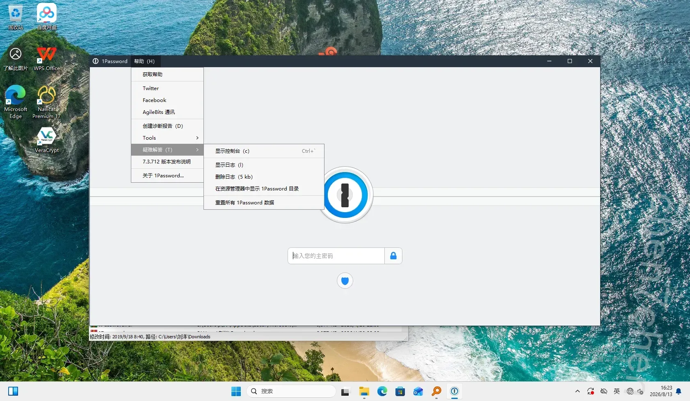Open 7.3.712 版本发布说明 release notes

point(167,162)
